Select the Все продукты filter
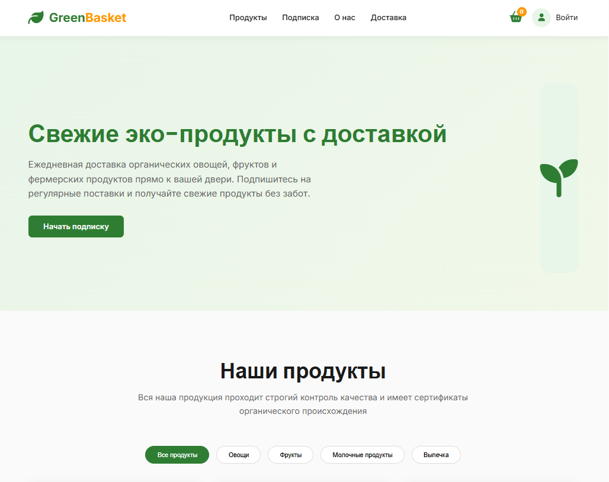The image size is (609, 482). tap(177, 455)
